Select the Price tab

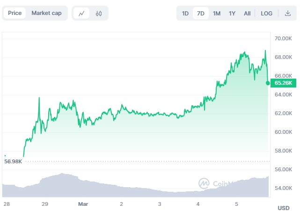[x=15, y=13]
